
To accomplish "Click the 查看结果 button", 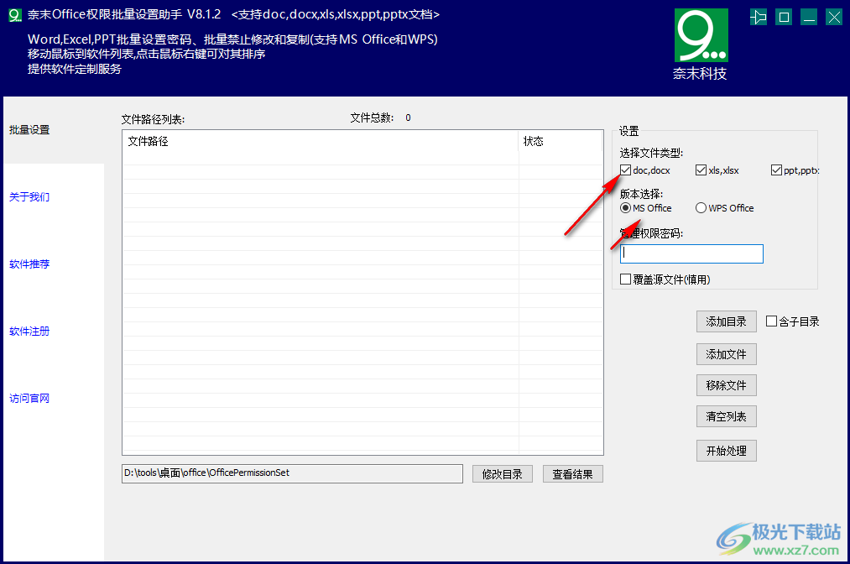I will [573, 474].
